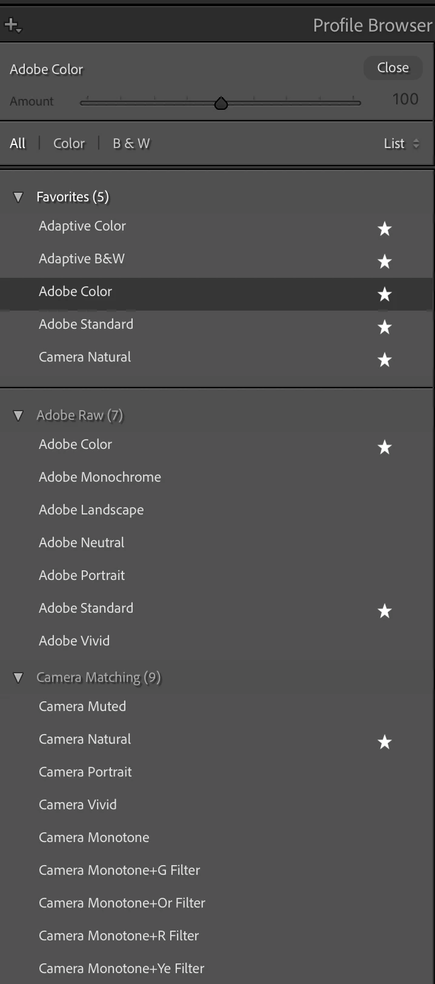
Task: Collapse the Camera Matching group
Action: pyautogui.click(x=18, y=678)
